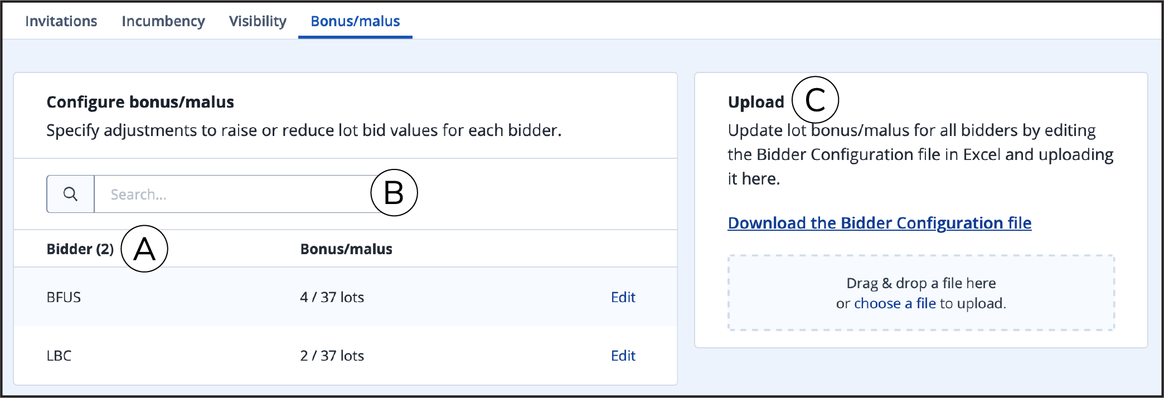Select the LBC bidder row
Image resolution: width=1164 pixels, height=398 pixels.
tap(346, 356)
